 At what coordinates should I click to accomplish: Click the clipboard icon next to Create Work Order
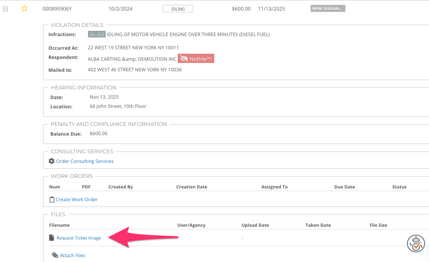point(52,199)
